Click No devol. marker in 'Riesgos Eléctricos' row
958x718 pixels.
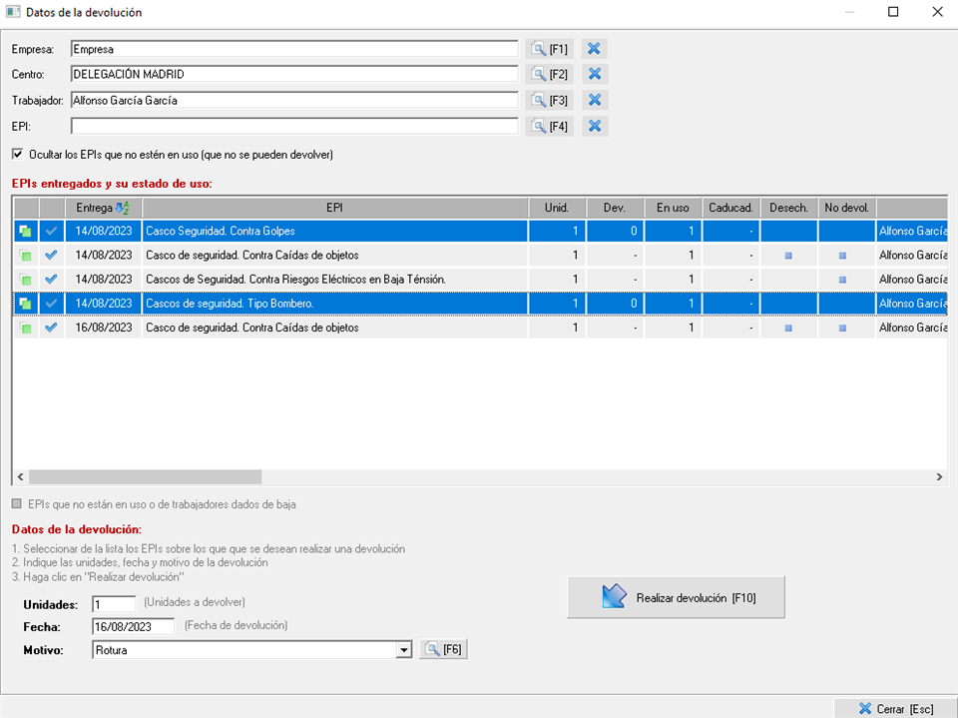pos(842,280)
